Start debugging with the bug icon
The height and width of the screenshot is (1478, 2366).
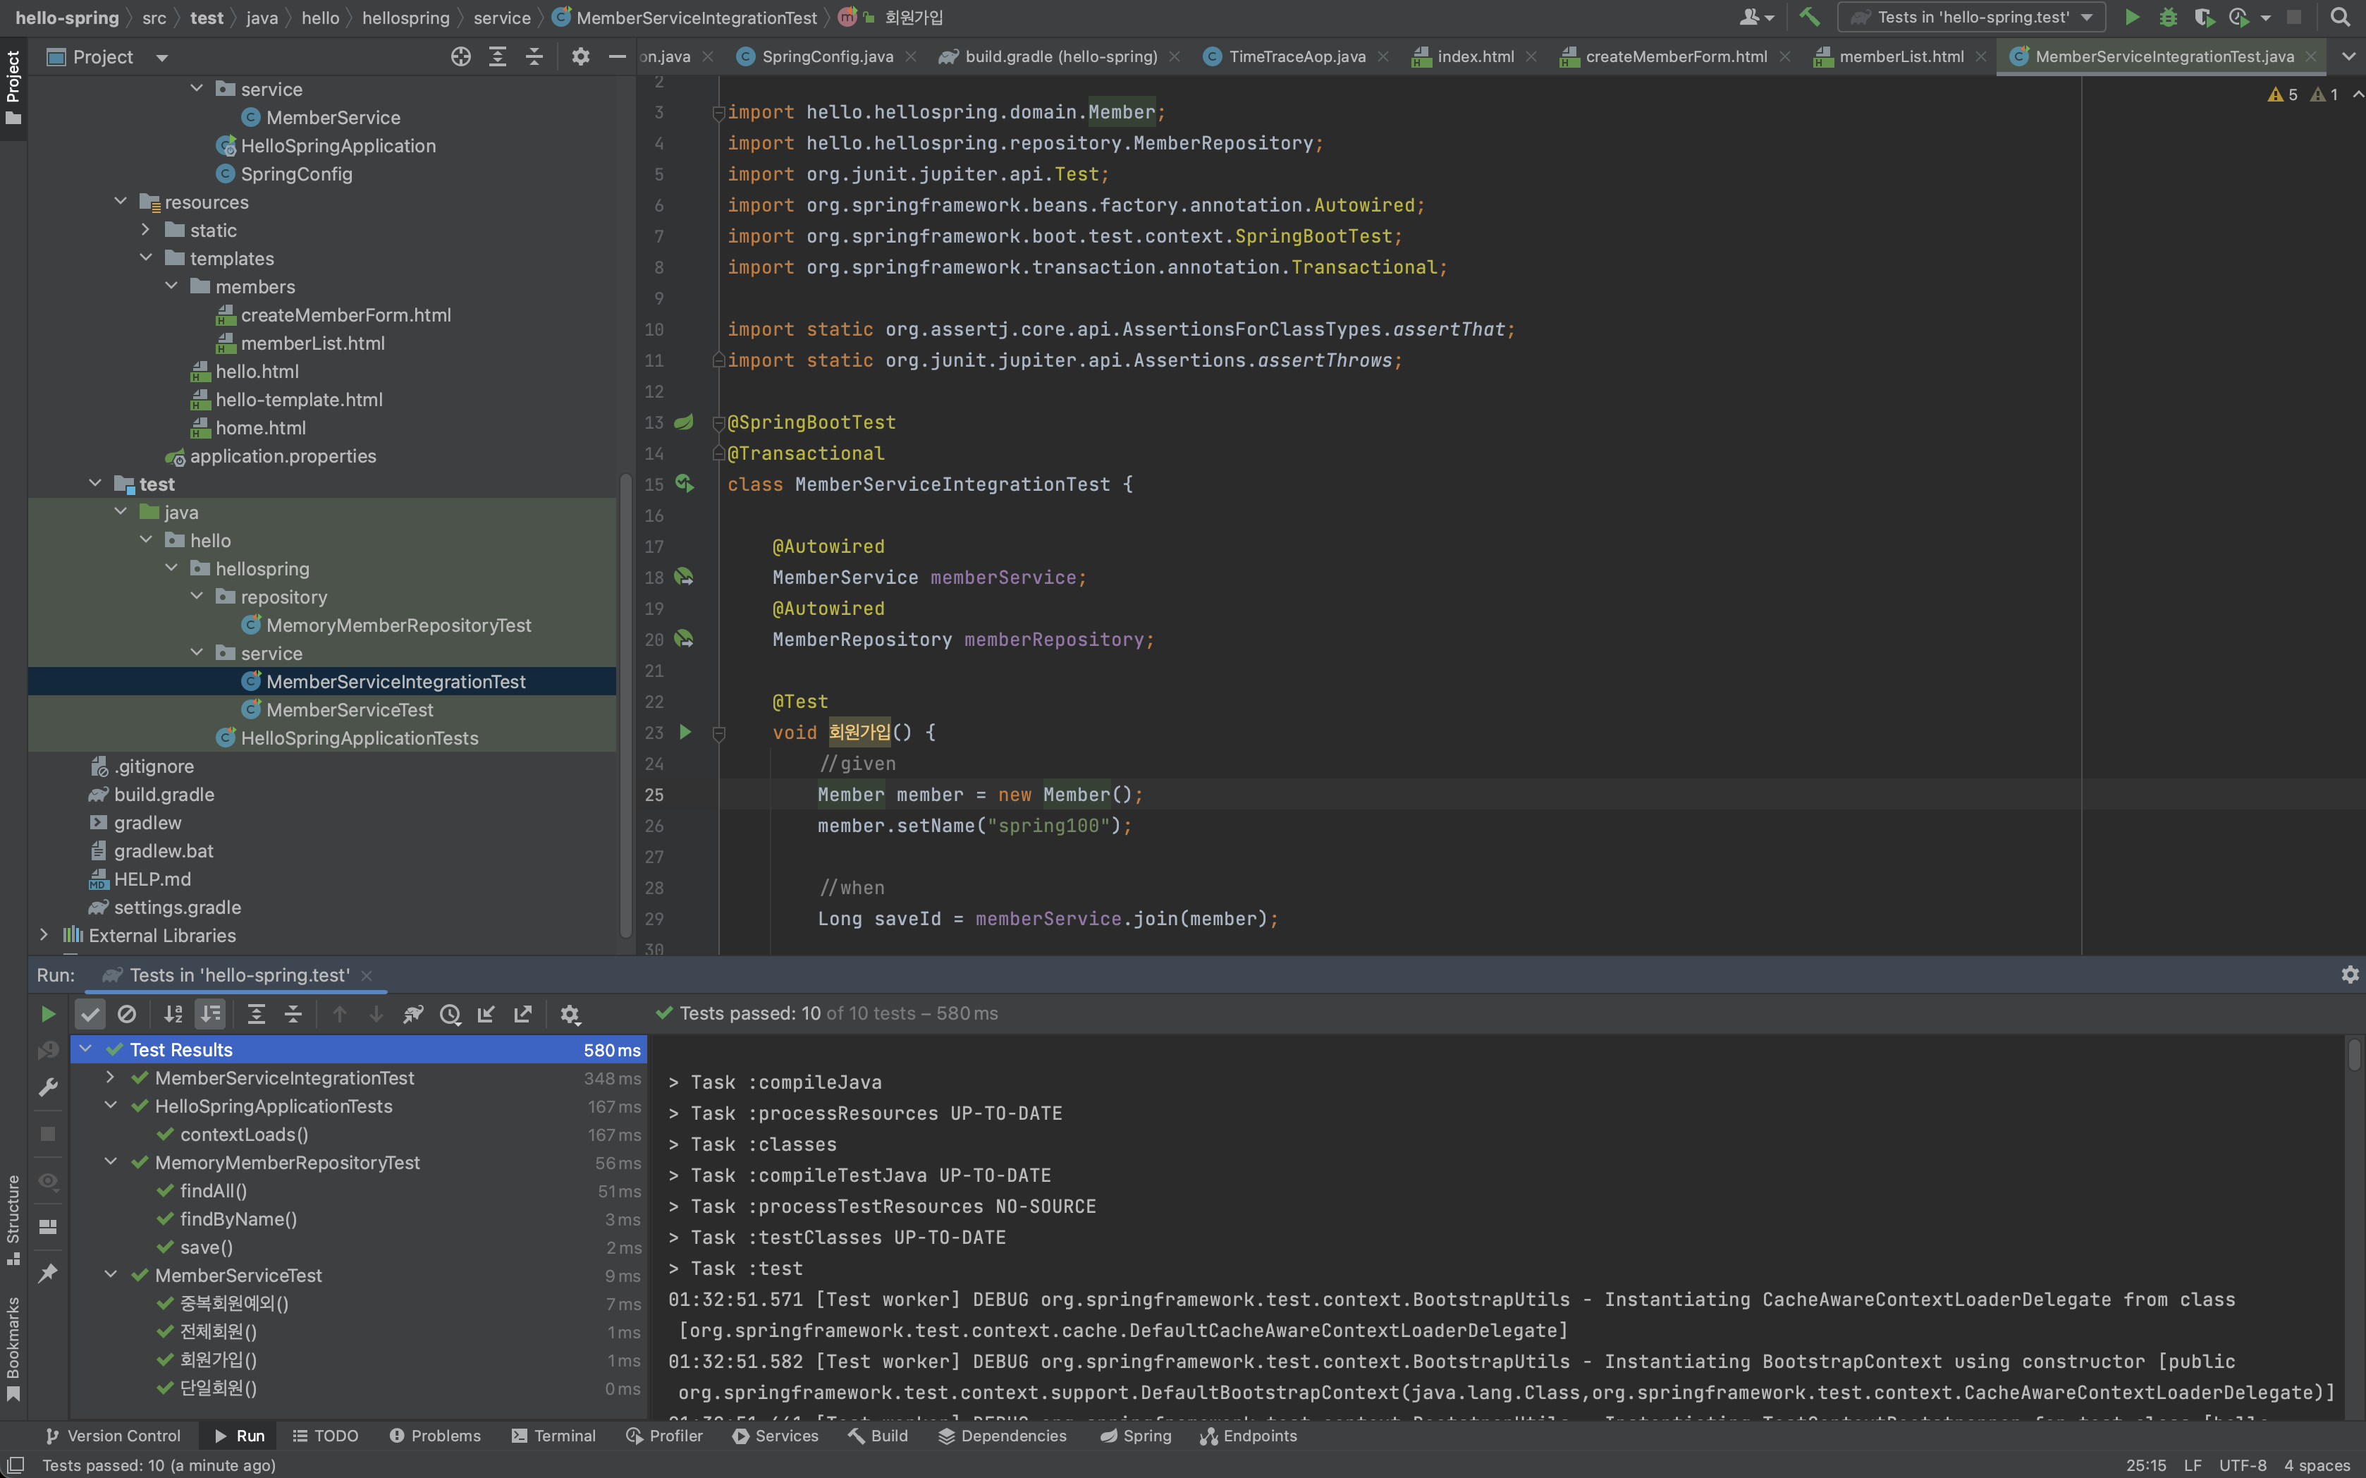tap(2168, 17)
